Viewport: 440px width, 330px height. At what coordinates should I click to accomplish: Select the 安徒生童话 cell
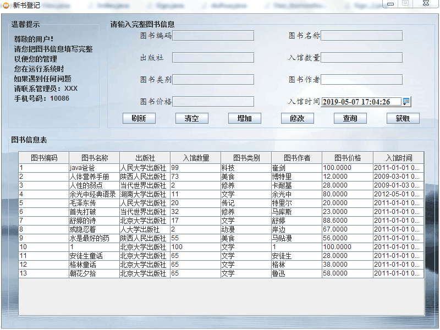coord(94,256)
